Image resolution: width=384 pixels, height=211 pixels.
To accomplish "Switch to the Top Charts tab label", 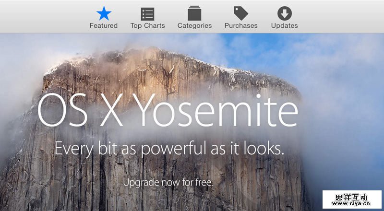I will pyautogui.click(x=148, y=26).
